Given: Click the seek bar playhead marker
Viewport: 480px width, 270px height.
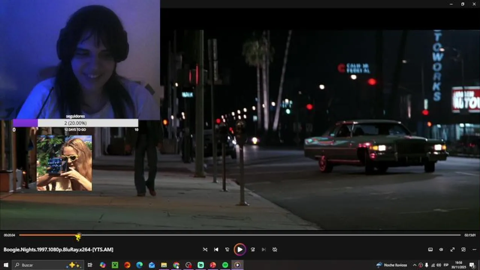Looking at the screenshot, I should pos(78,236).
